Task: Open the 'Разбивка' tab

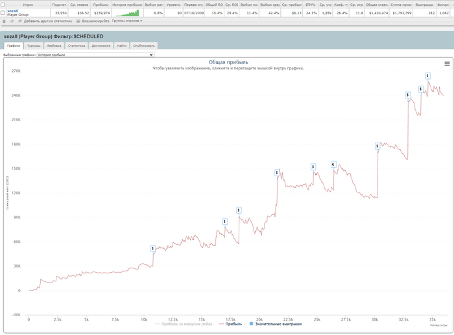Action: coord(54,46)
